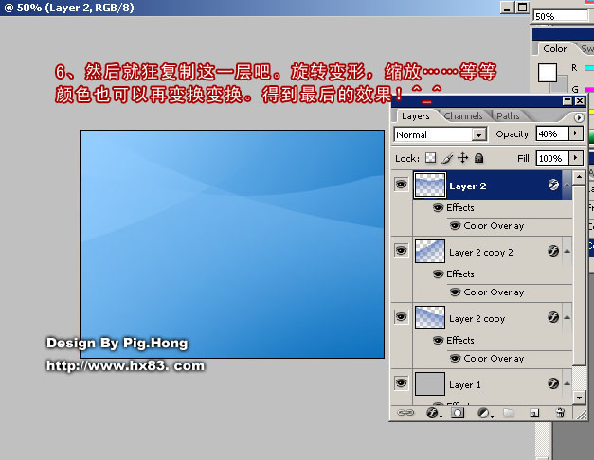Click Lock all padlock icon
This screenshot has width=594, height=460.
[x=478, y=158]
